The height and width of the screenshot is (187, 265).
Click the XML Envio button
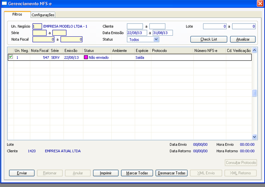(x=206, y=173)
